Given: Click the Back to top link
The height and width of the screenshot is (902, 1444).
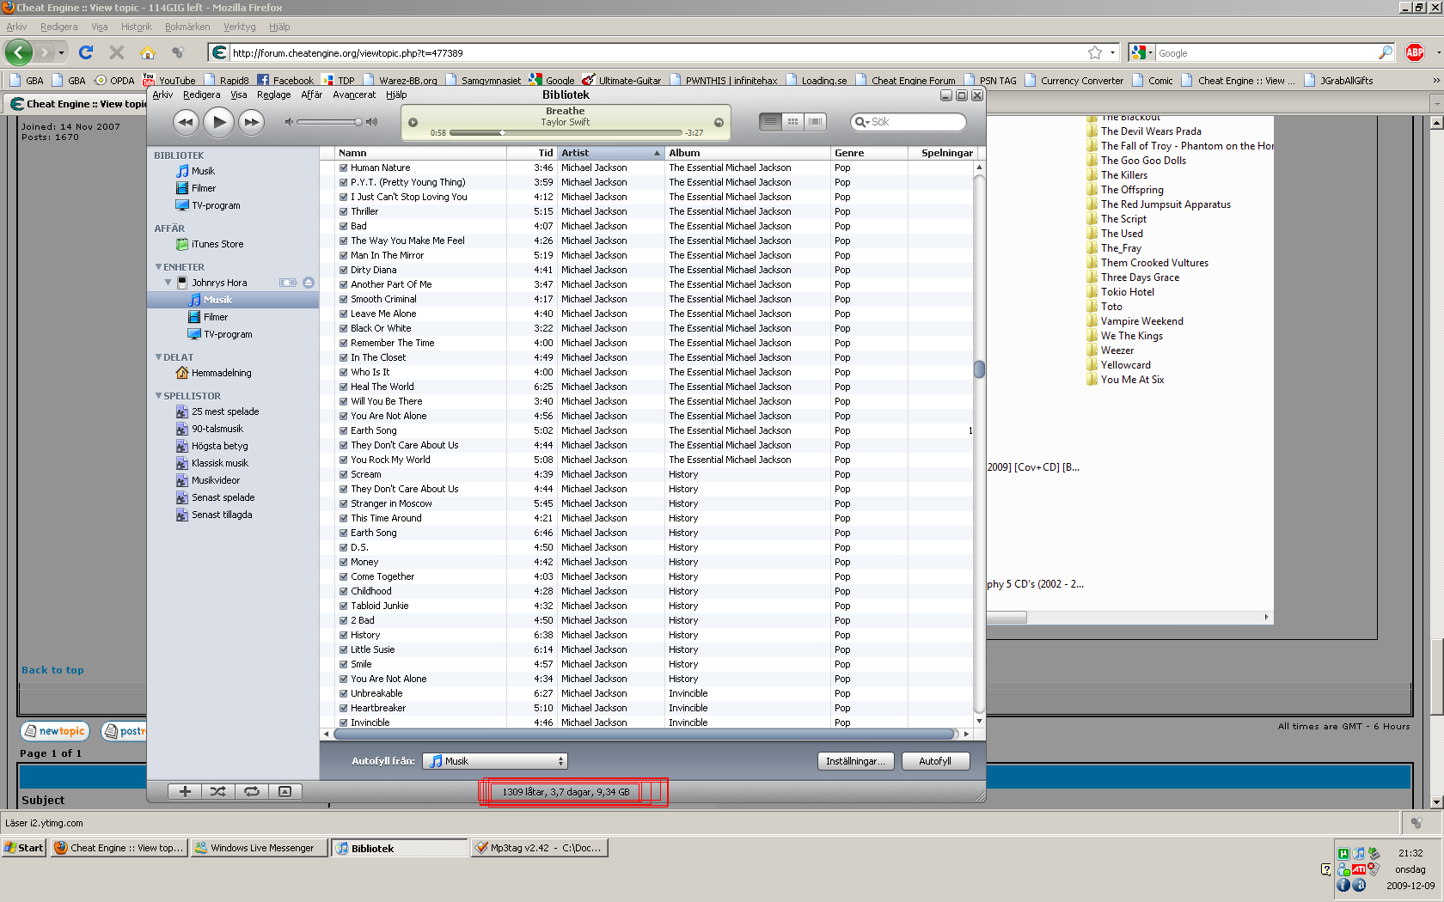Looking at the screenshot, I should [52, 670].
